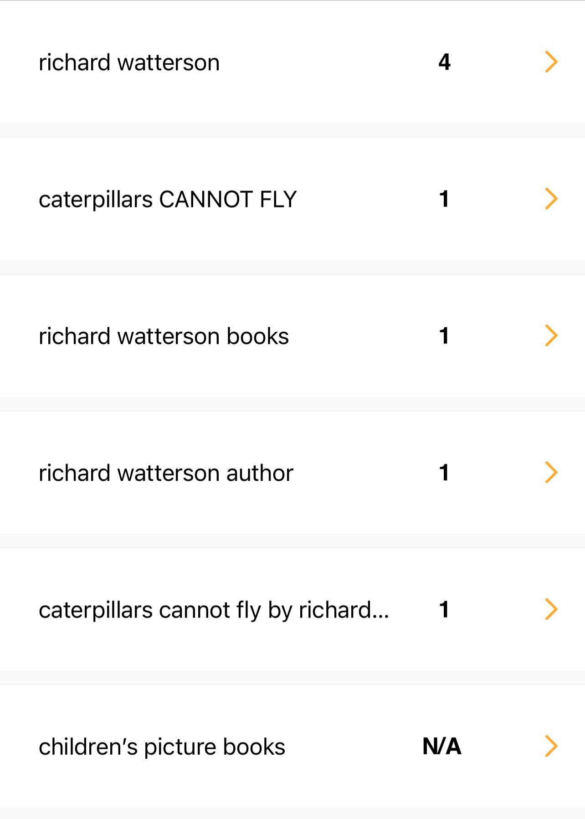Tap the truncated 'caterpillars cannot fly by richard...' label
Image resolution: width=585 pixels, height=819 pixels.
214,610
